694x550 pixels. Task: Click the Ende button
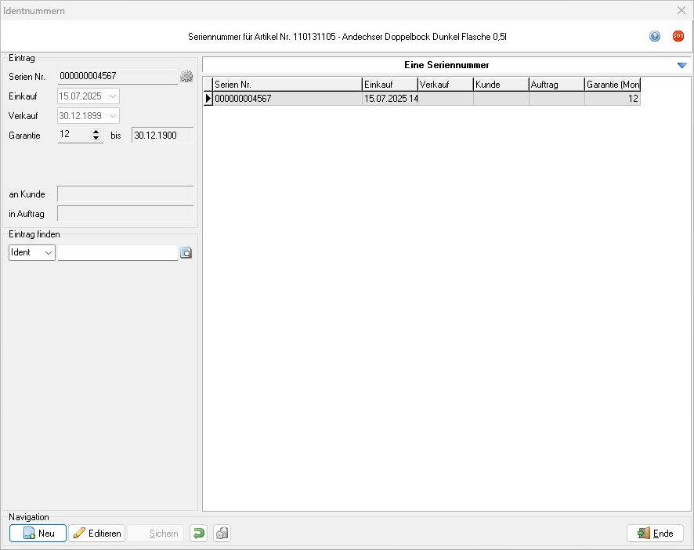coord(655,534)
